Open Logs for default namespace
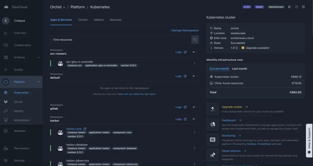The image size is (313, 166). (x=181, y=76)
